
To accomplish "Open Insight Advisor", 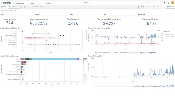I will pos(14,7).
